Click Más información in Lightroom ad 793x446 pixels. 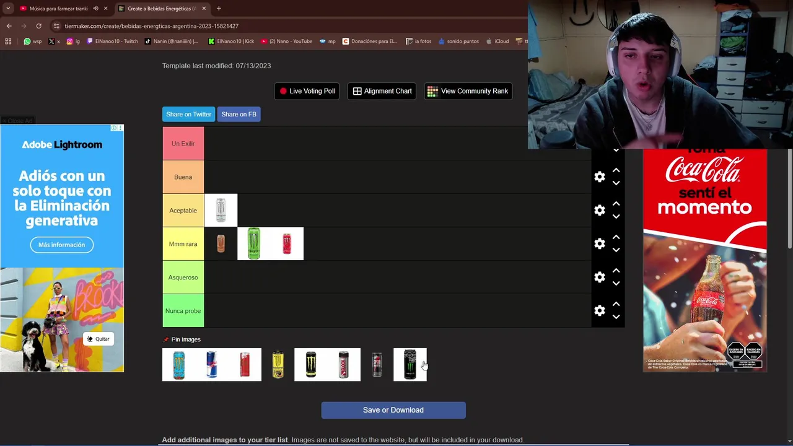tap(62, 245)
